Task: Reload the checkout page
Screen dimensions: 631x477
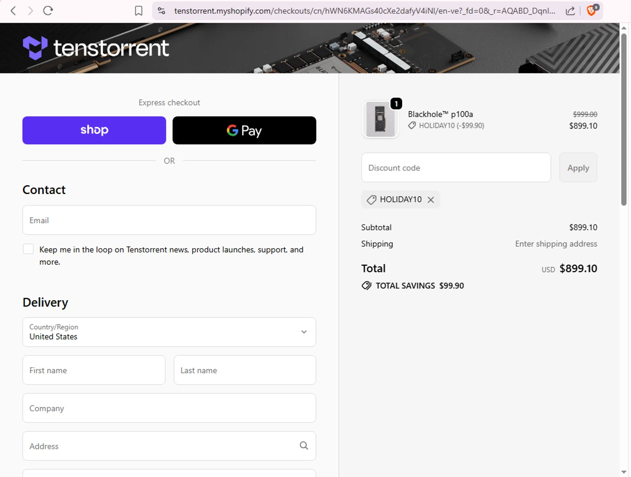Action: pyautogui.click(x=48, y=11)
